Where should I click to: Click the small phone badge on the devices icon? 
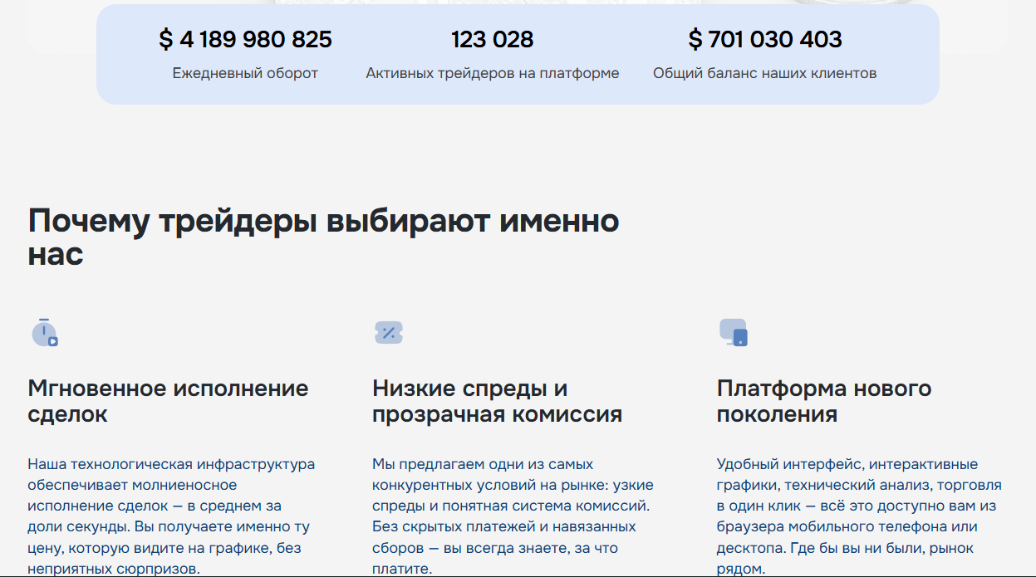coord(740,338)
